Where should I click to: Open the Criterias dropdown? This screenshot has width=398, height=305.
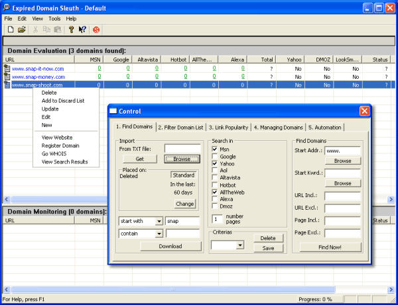240,245
